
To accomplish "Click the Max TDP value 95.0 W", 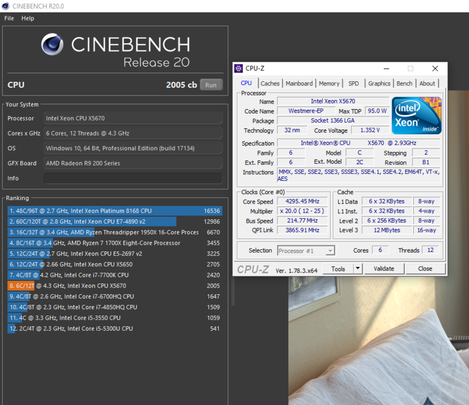I will pyautogui.click(x=377, y=111).
